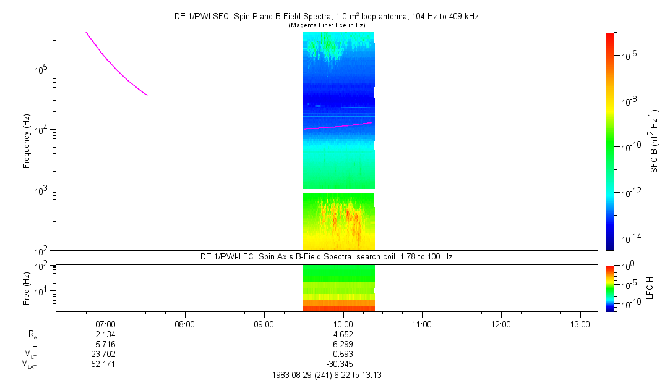
Task: Click the 13:00 time axis tick label
Action: click(580, 324)
